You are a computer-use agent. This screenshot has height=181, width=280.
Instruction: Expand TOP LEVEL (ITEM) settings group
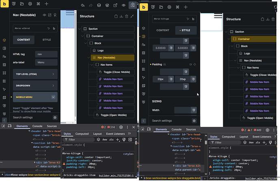(35, 74)
